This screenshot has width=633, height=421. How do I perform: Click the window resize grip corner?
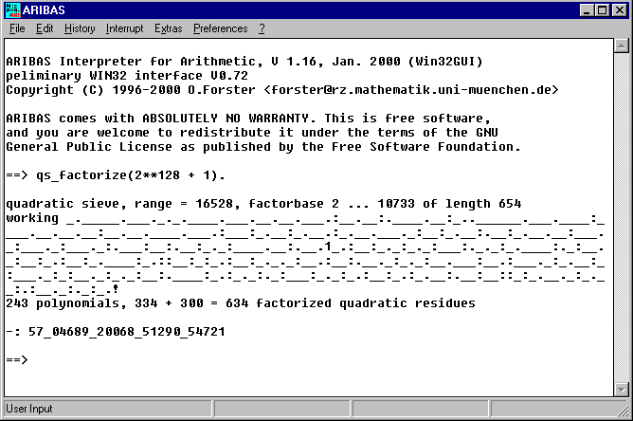coord(624,412)
